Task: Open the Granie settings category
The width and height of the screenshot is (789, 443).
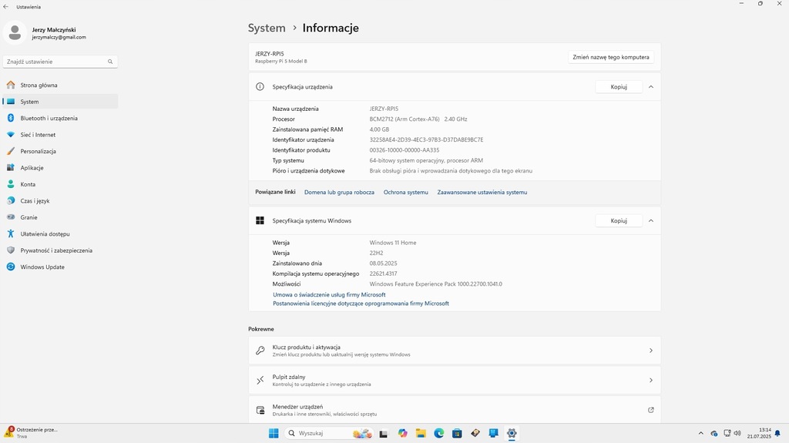Action: 29,217
